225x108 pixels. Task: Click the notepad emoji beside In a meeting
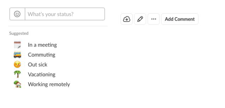(x=17, y=45)
